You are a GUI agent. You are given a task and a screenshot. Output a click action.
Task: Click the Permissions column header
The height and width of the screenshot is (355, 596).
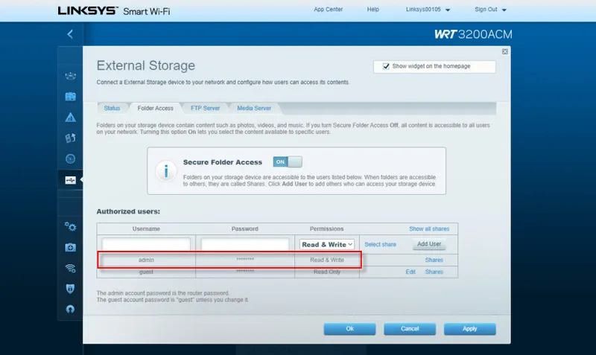click(326, 229)
